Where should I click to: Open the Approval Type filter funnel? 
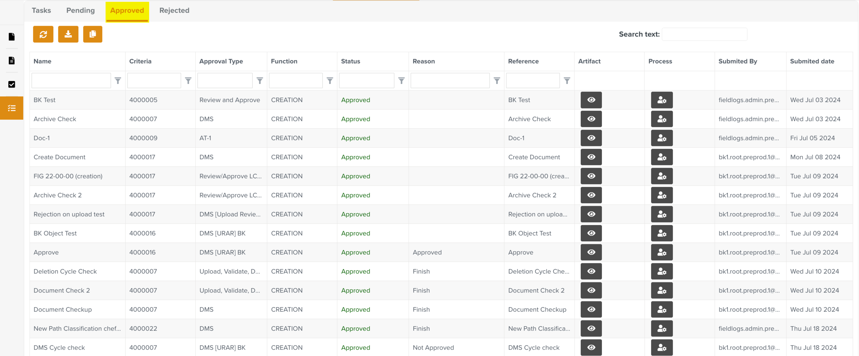[x=260, y=81]
